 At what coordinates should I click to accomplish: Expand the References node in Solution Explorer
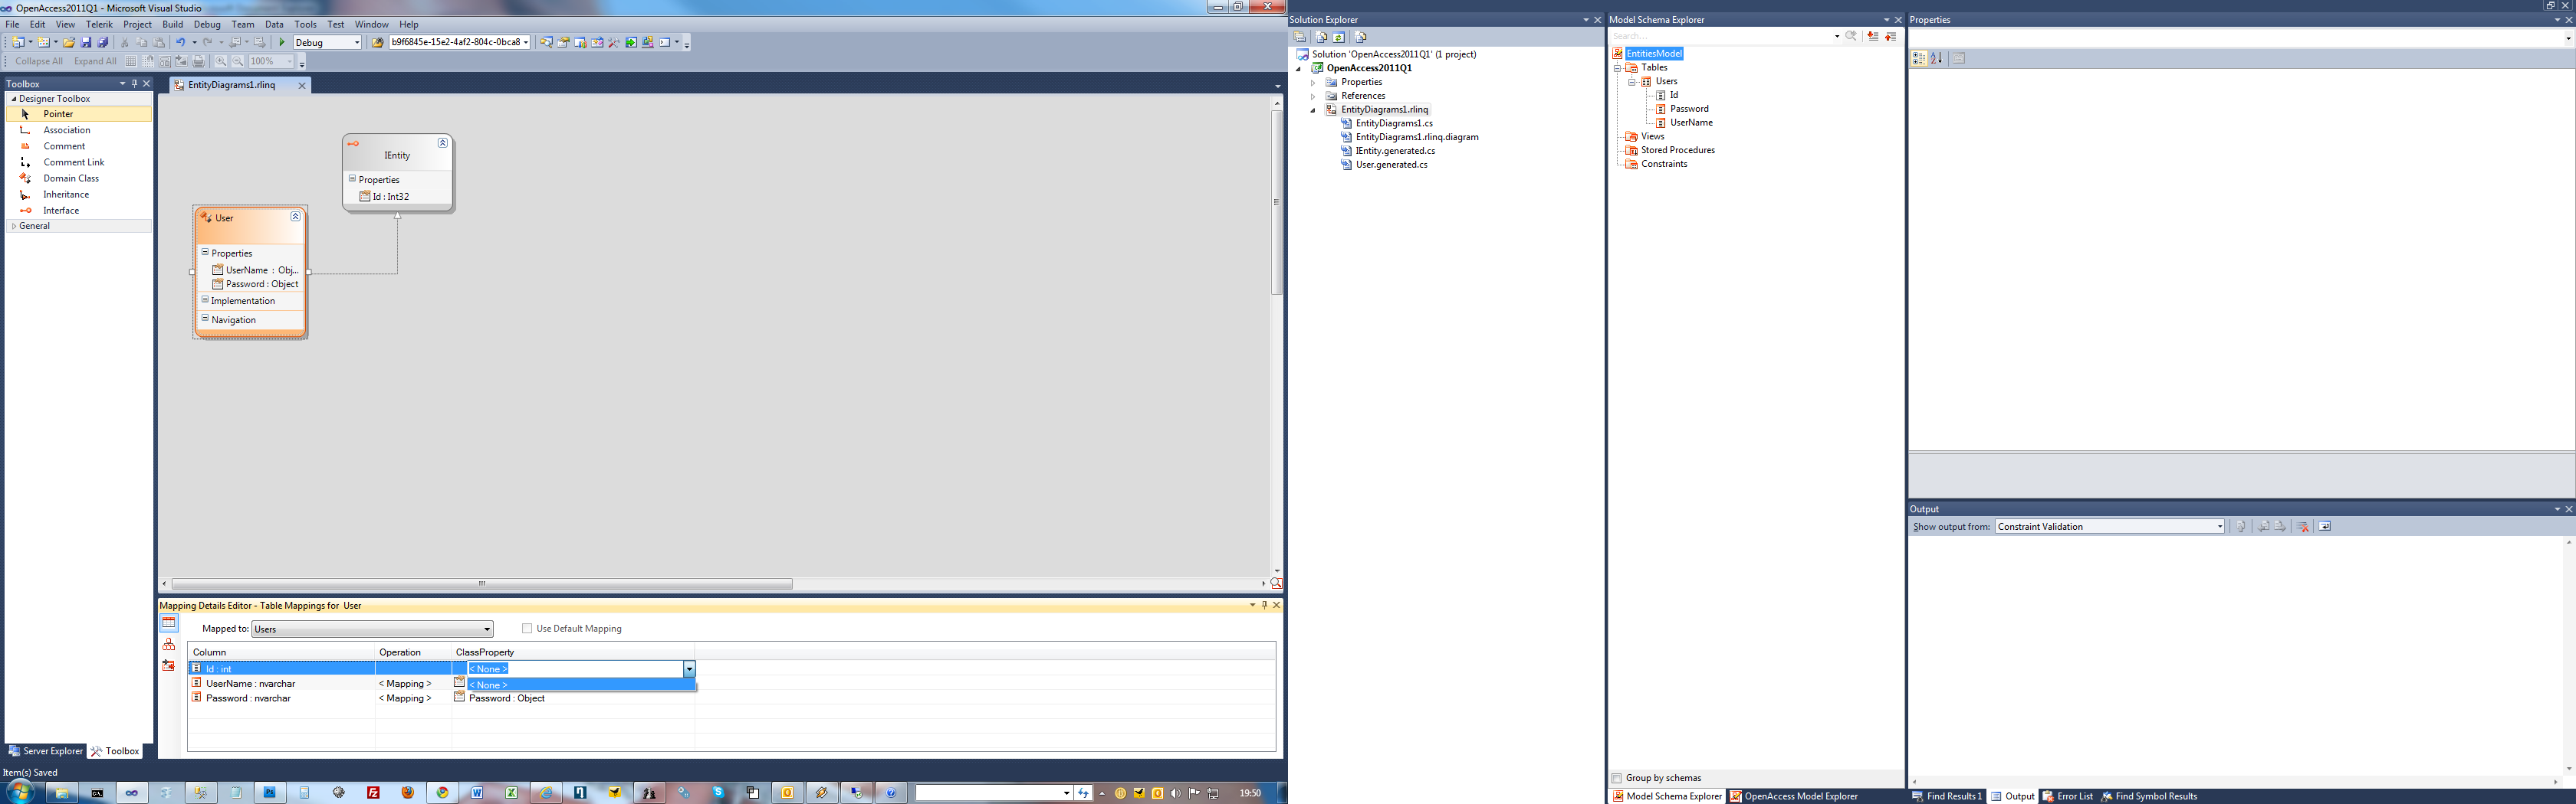pos(1313,96)
